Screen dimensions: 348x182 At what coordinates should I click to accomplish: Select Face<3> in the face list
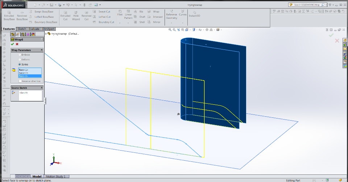[x=30, y=76]
